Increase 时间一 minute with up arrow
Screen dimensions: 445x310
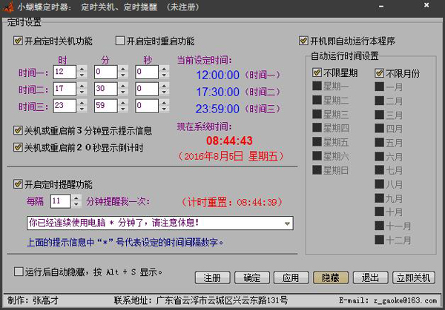pyautogui.click(x=123, y=69)
